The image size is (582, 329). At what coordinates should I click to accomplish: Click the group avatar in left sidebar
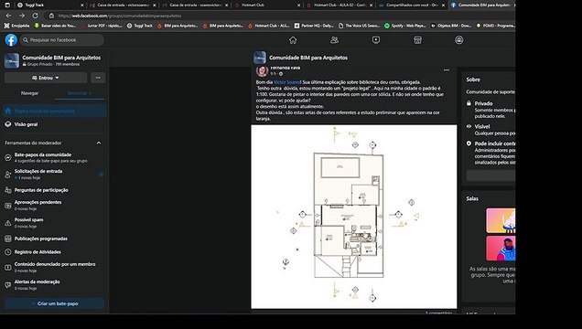[x=12, y=60]
